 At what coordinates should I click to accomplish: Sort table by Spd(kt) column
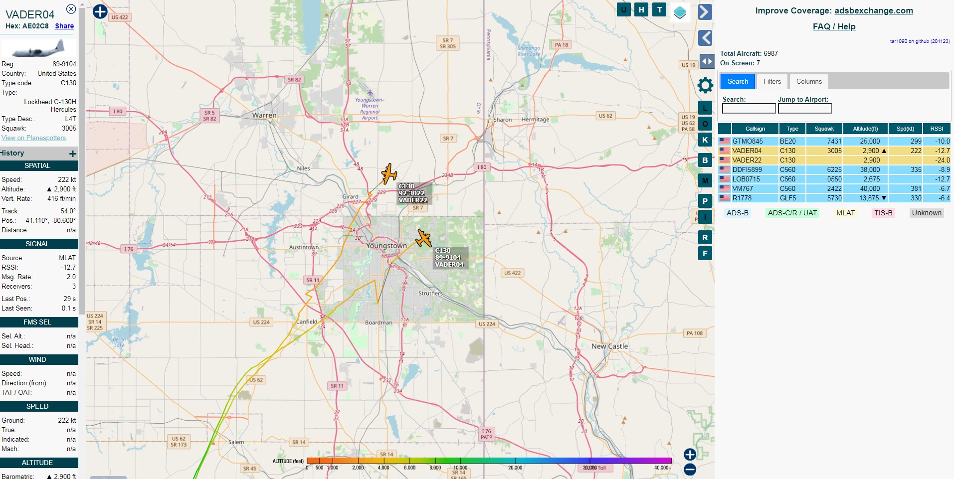[x=905, y=129]
